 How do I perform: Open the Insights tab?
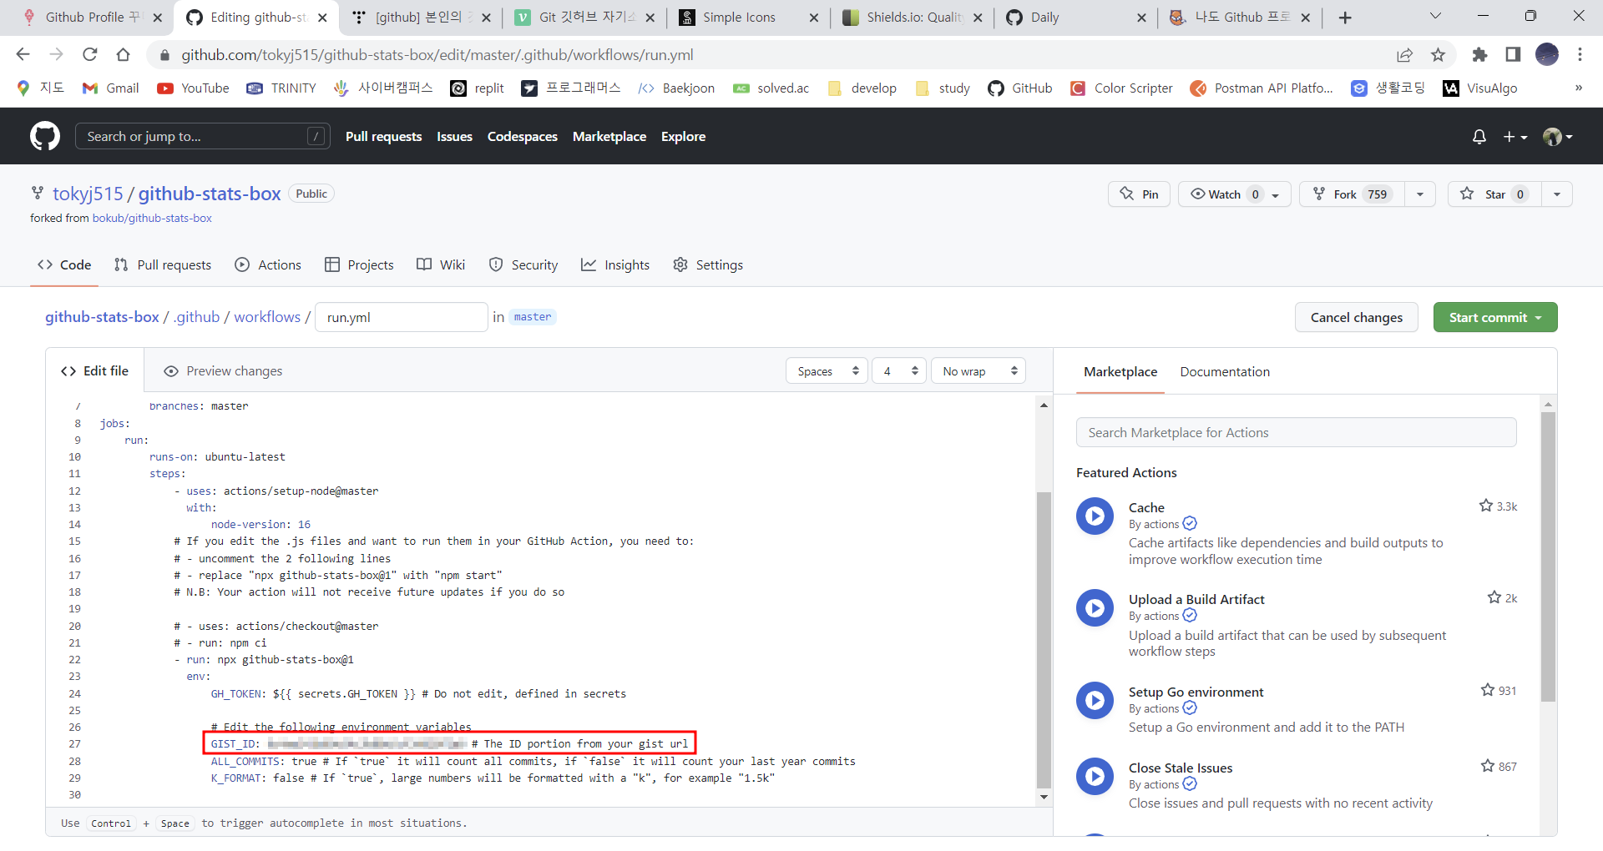point(615,264)
